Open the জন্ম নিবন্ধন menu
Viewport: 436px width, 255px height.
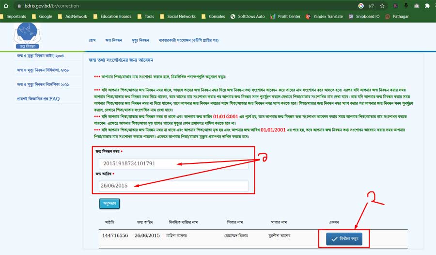tap(114, 40)
